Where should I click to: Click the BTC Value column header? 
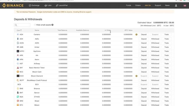pos(128,30)
